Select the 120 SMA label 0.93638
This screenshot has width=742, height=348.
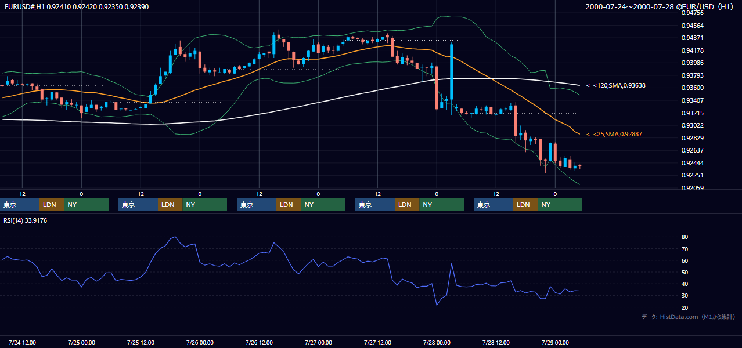[616, 85]
